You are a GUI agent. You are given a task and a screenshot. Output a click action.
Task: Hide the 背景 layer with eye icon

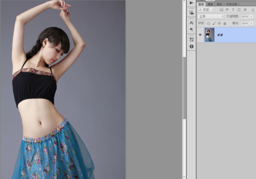[200, 35]
